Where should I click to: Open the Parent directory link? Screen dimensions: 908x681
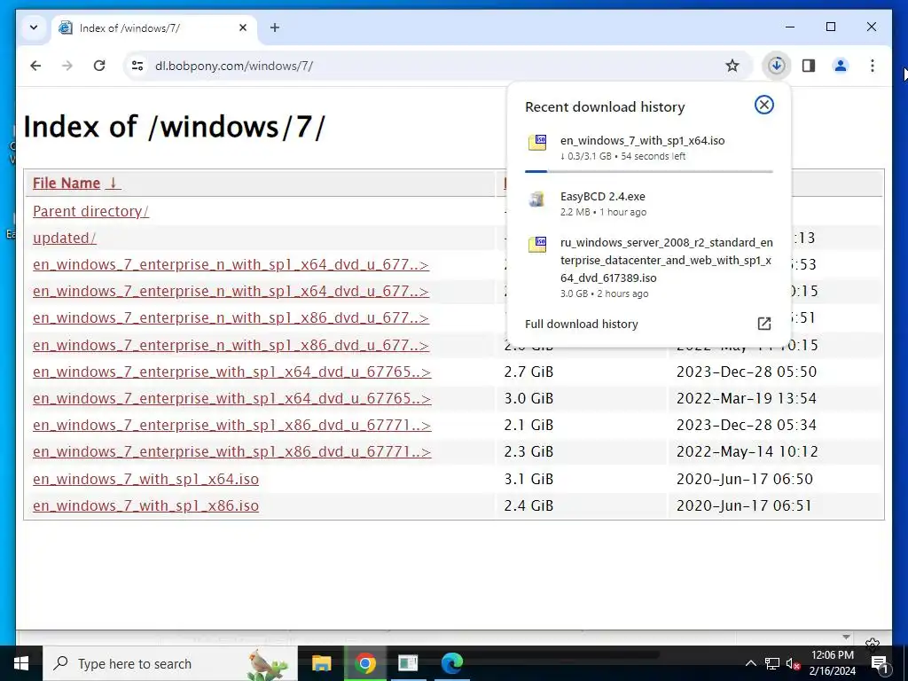(91, 211)
